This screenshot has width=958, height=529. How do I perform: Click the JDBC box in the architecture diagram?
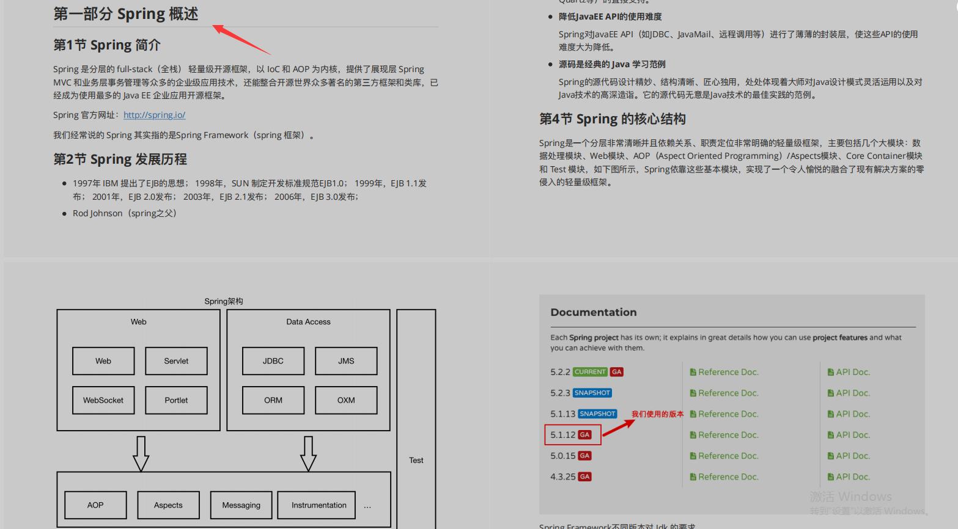point(273,360)
